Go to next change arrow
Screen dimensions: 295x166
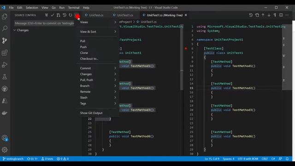[x=269, y=15]
